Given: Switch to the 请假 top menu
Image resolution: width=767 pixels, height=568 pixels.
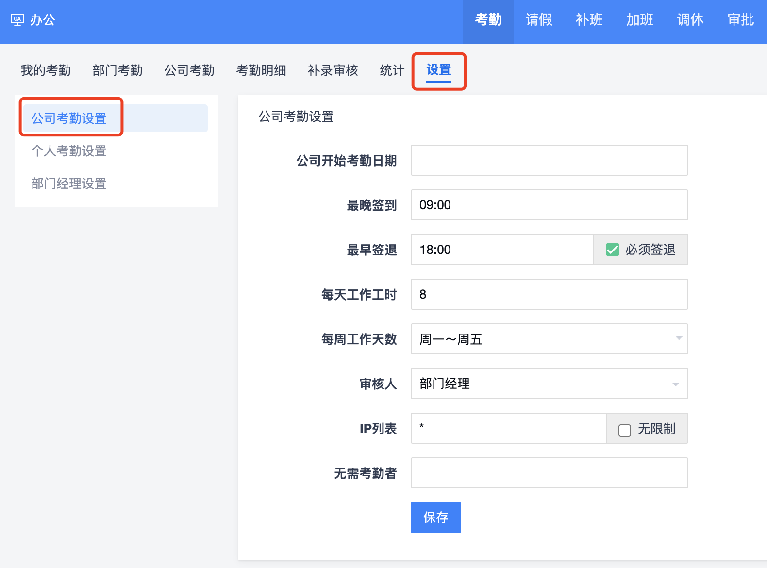Looking at the screenshot, I should [539, 20].
